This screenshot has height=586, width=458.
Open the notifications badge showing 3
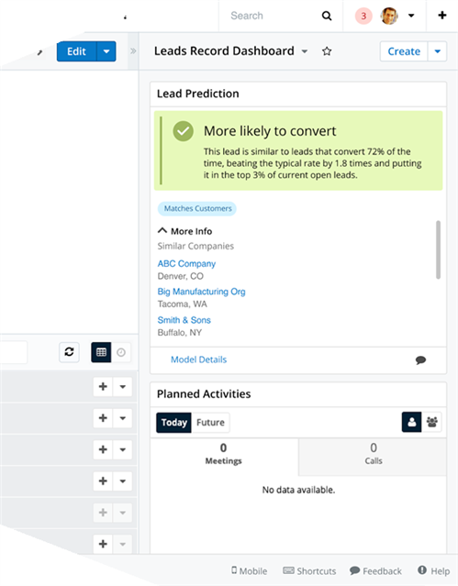363,17
